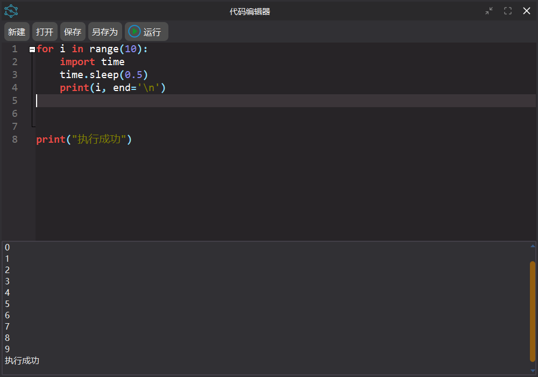Select line number 1 in gutter
The image size is (538, 377).
pos(15,49)
